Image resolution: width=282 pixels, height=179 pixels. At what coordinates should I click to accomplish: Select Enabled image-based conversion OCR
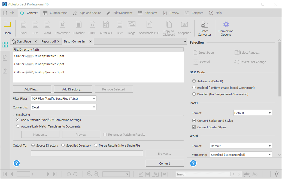[x=194, y=88]
